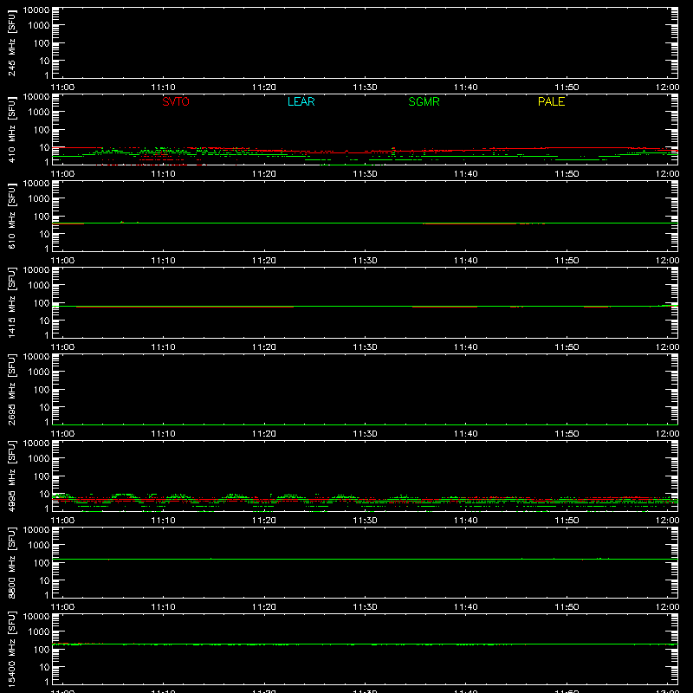Click 11:30 tick under the 245 MHz panel

click(365, 87)
